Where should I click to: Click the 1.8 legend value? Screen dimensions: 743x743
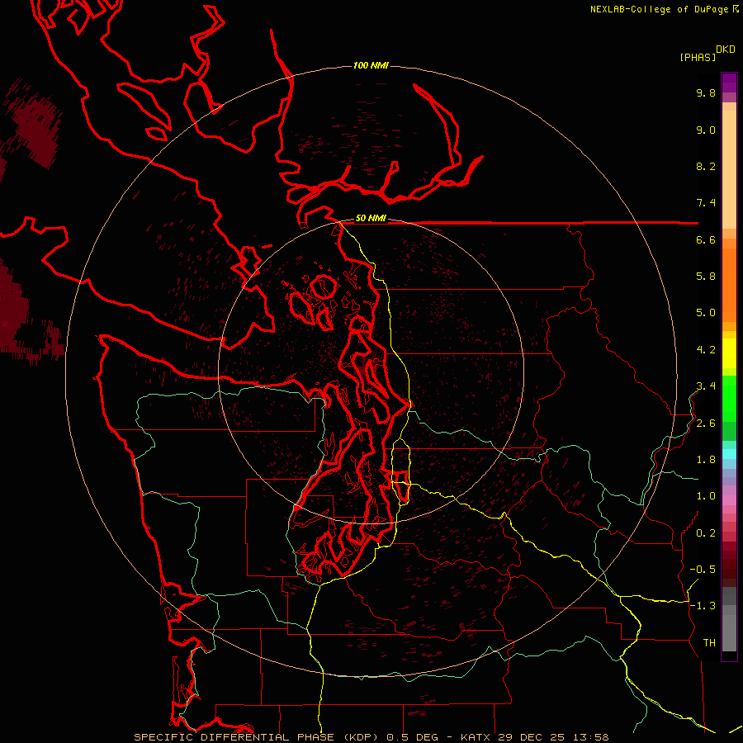pyautogui.click(x=706, y=460)
